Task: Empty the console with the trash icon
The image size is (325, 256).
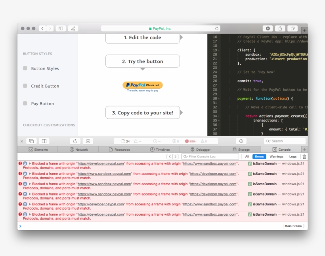Action: [304, 157]
